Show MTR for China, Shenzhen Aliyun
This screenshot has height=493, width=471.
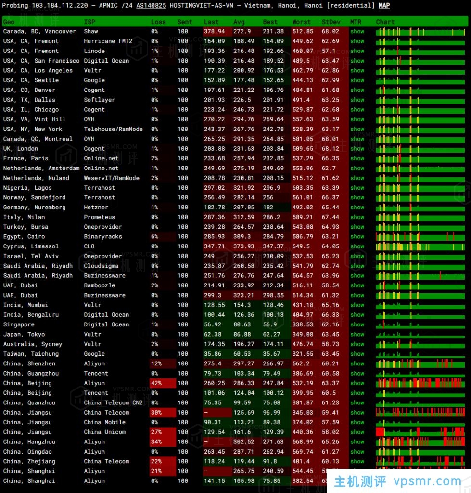pos(357,363)
